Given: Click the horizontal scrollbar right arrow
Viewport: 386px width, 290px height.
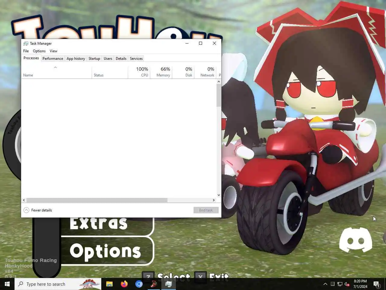Looking at the screenshot, I should coord(214,200).
